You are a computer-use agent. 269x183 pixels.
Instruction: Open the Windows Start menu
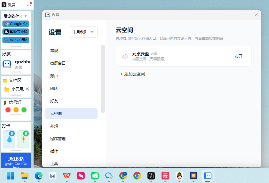[10, 176]
